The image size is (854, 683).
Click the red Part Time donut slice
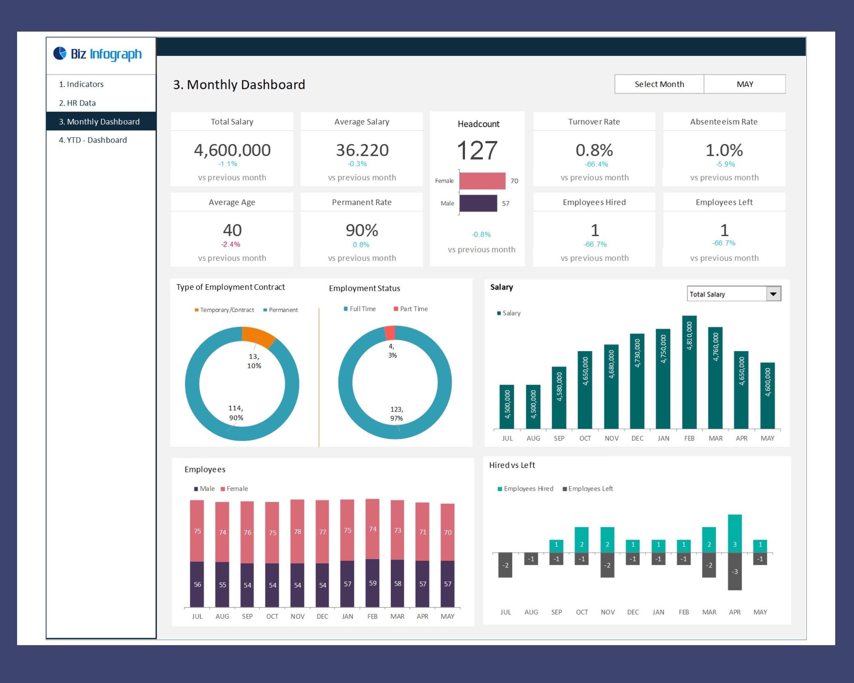390,333
